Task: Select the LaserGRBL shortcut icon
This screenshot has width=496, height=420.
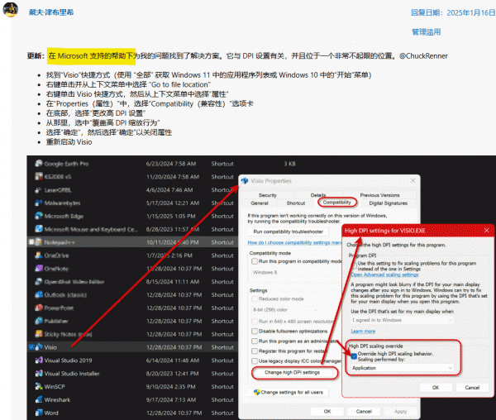Action: click(x=39, y=190)
